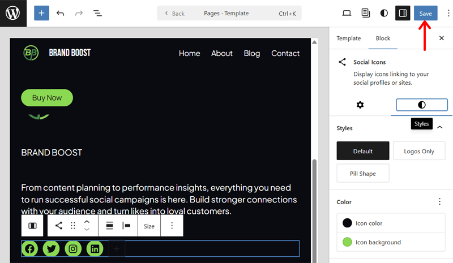Open the Size dropdown in block toolbar
453x263 pixels.
[149, 226]
